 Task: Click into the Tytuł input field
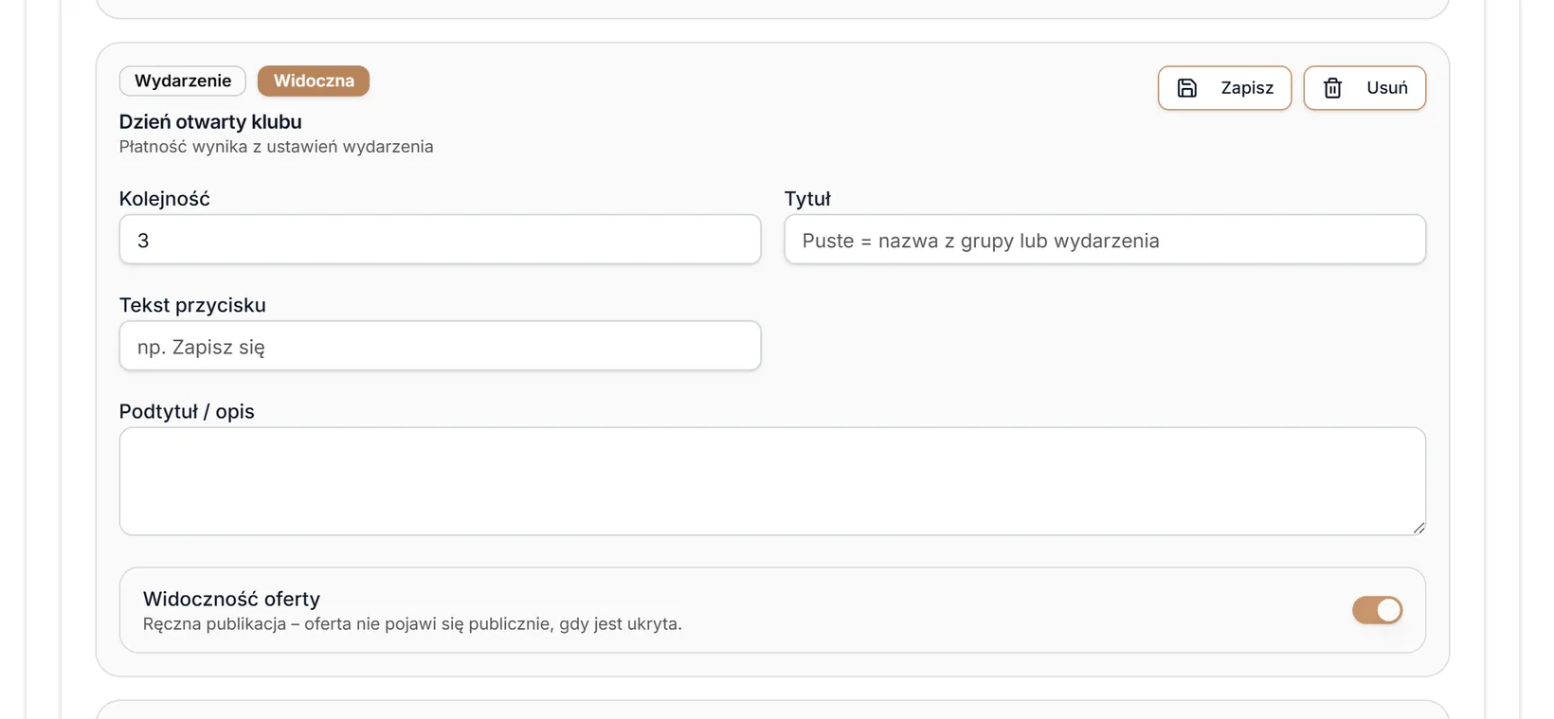point(1105,240)
